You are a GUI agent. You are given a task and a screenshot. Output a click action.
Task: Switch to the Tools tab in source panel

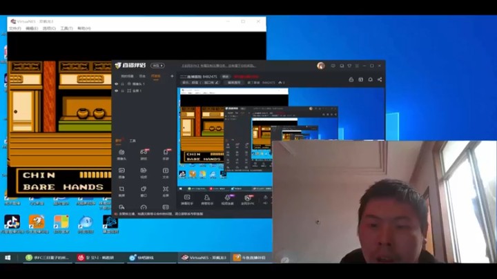tap(133, 141)
